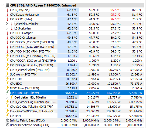Select the SoC Akımı (SVI3 TFN) row

tap(75, 74)
